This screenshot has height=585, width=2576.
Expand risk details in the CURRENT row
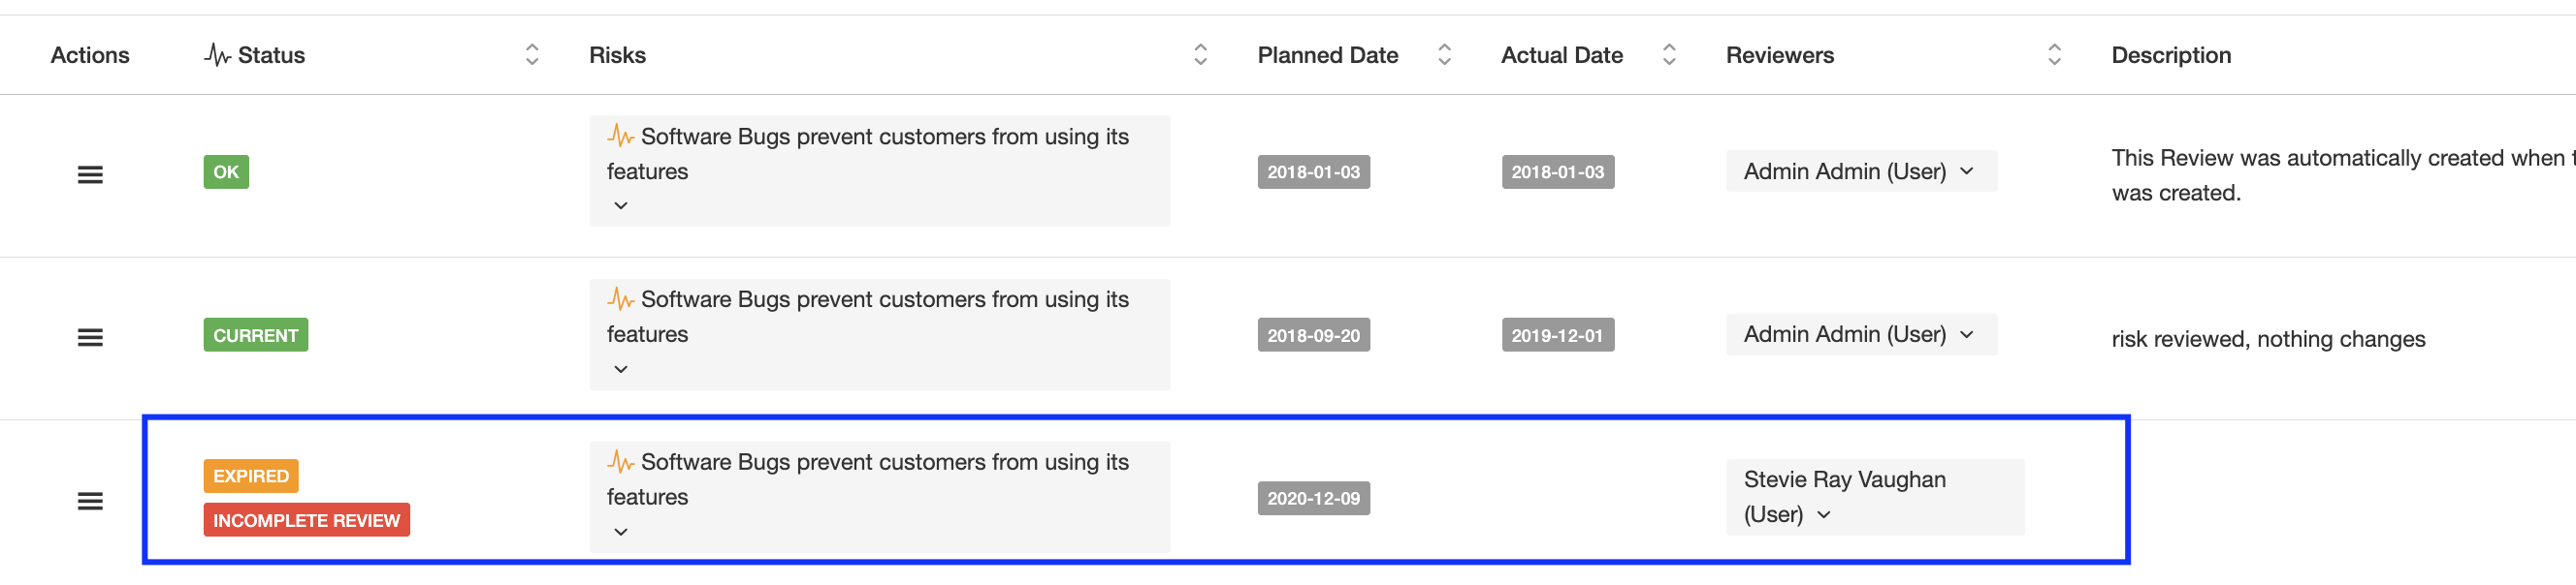621,369
